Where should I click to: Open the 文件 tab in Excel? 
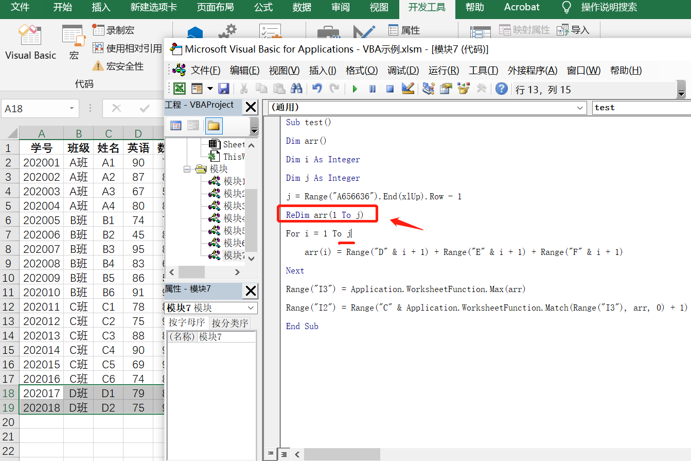pyautogui.click(x=20, y=7)
